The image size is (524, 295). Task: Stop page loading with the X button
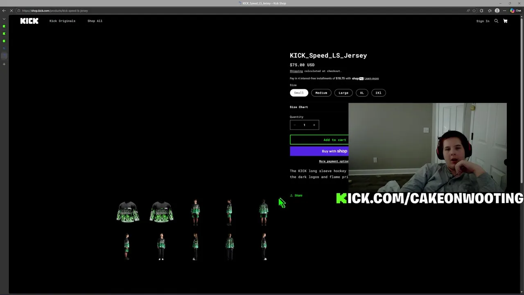[11, 11]
